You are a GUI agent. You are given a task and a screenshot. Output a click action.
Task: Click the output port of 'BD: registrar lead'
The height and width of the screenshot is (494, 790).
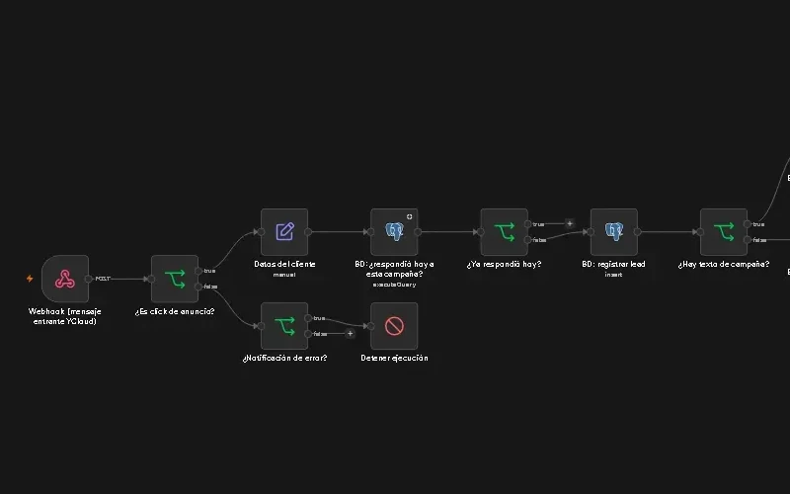click(638, 232)
